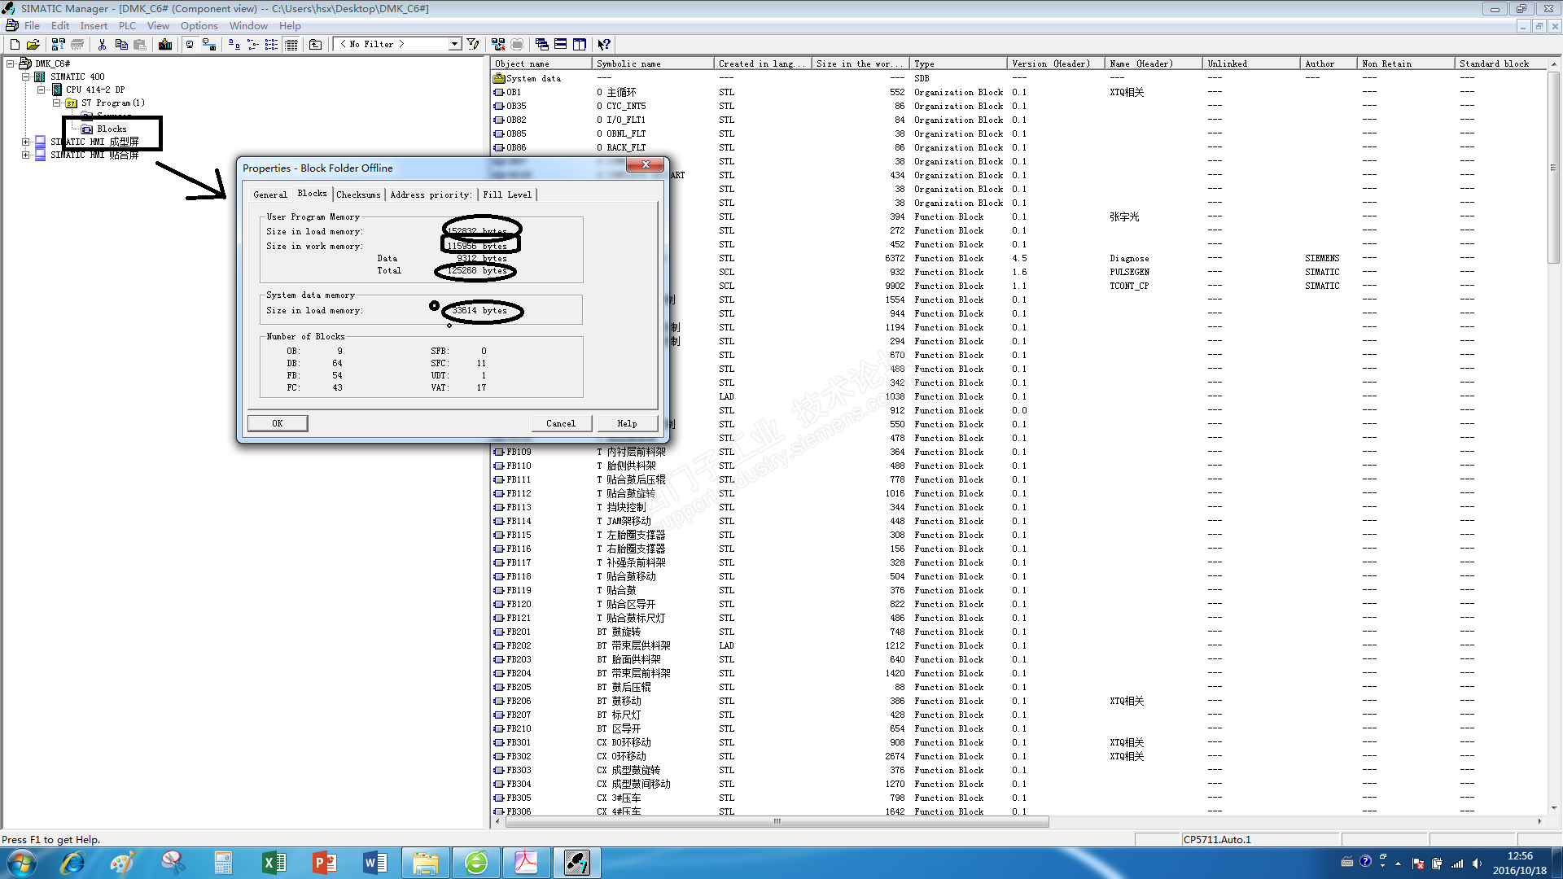The image size is (1563, 879).
Task: Collapse the CPU 414-2 DP tree node
Action: pyautogui.click(x=41, y=90)
